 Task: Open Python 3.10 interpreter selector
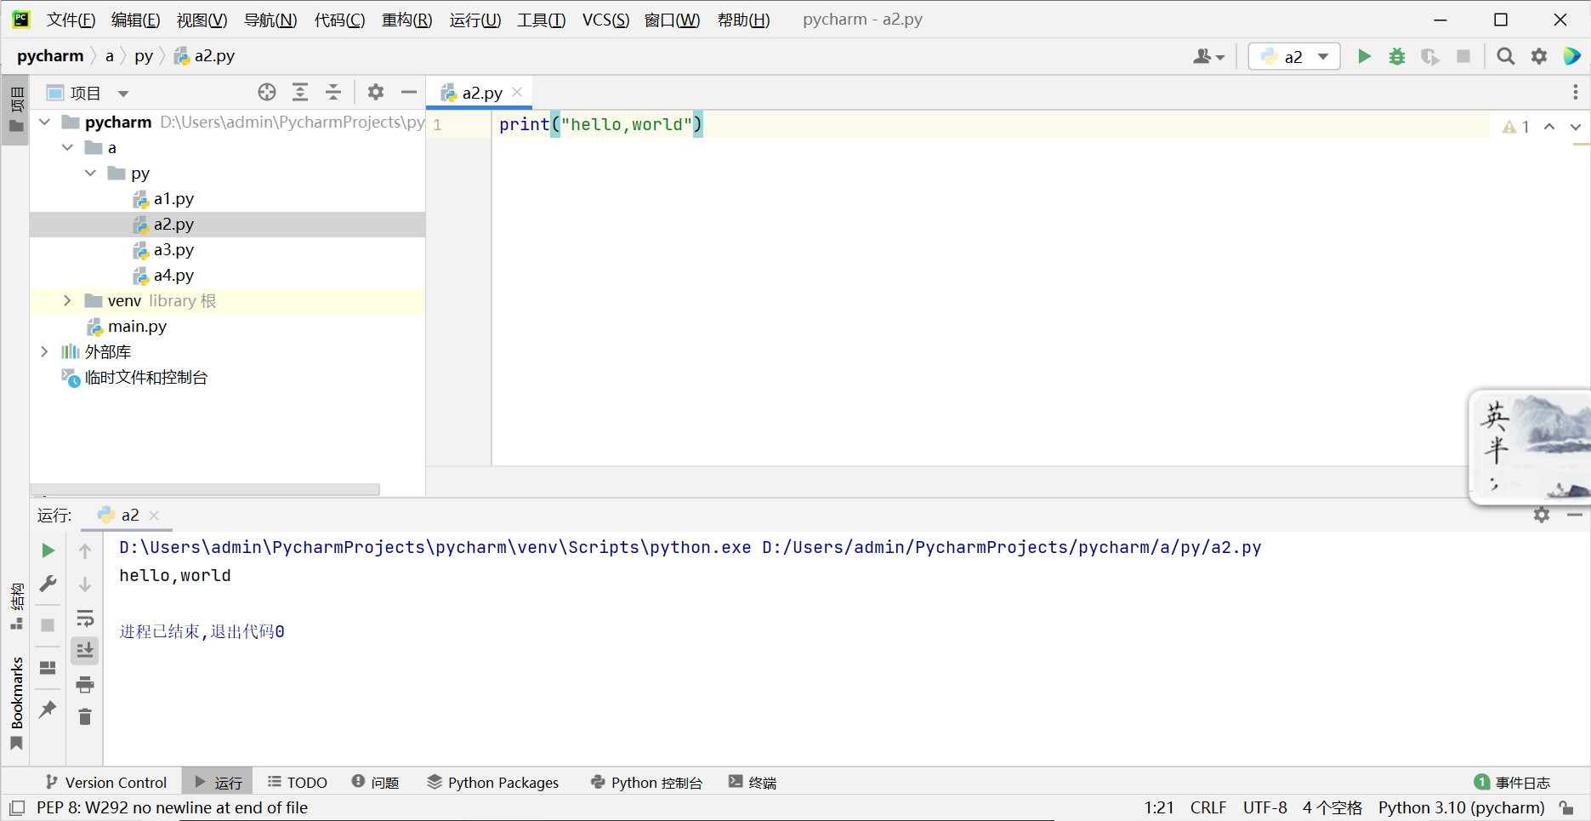(x=1462, y=808)
